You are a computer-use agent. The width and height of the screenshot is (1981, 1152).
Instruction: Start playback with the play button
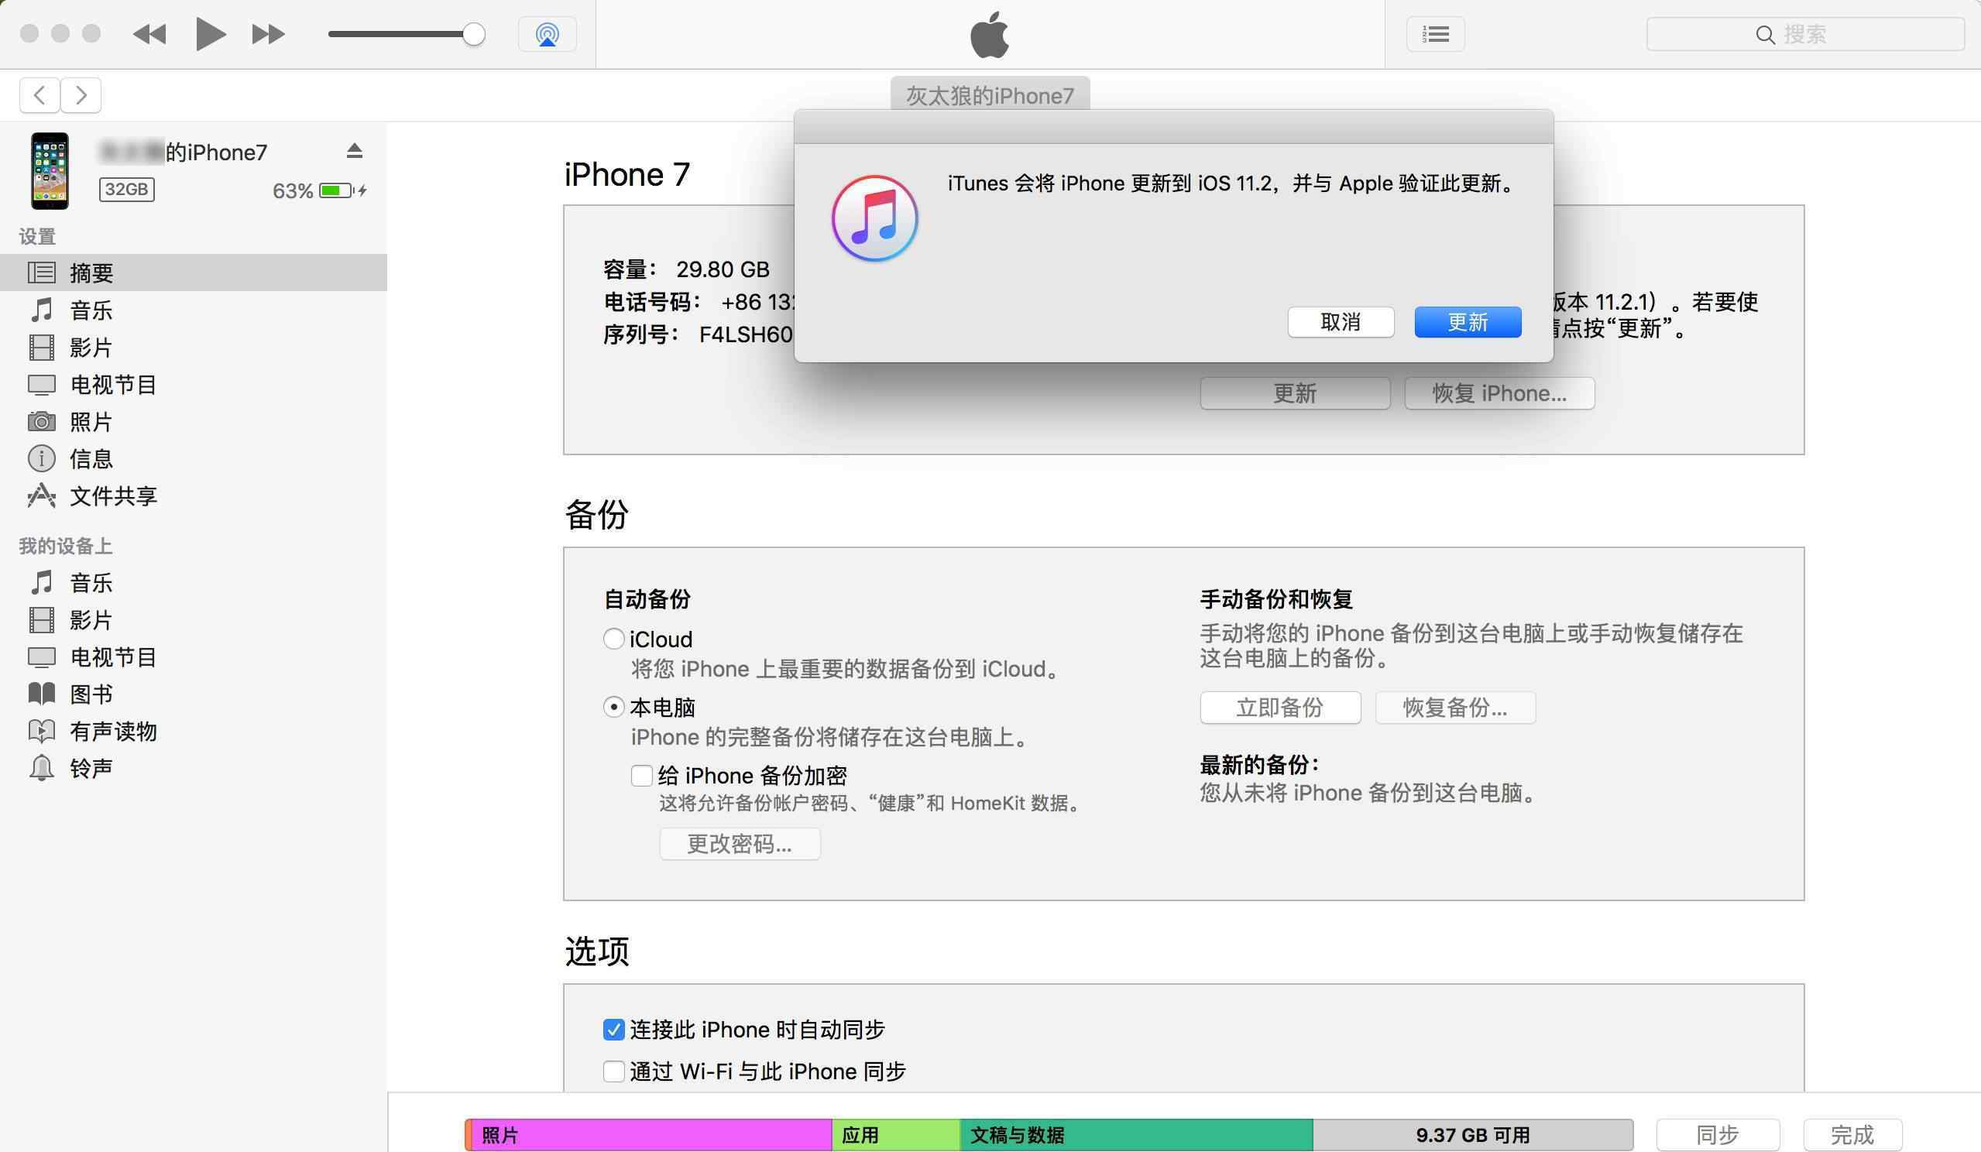pyautogui.click(x=211, y=34)
